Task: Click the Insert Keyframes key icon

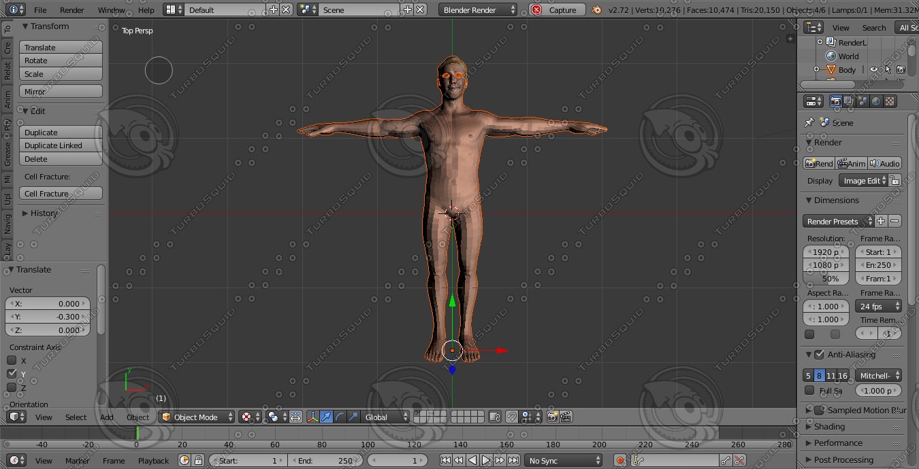Action: 726,460
